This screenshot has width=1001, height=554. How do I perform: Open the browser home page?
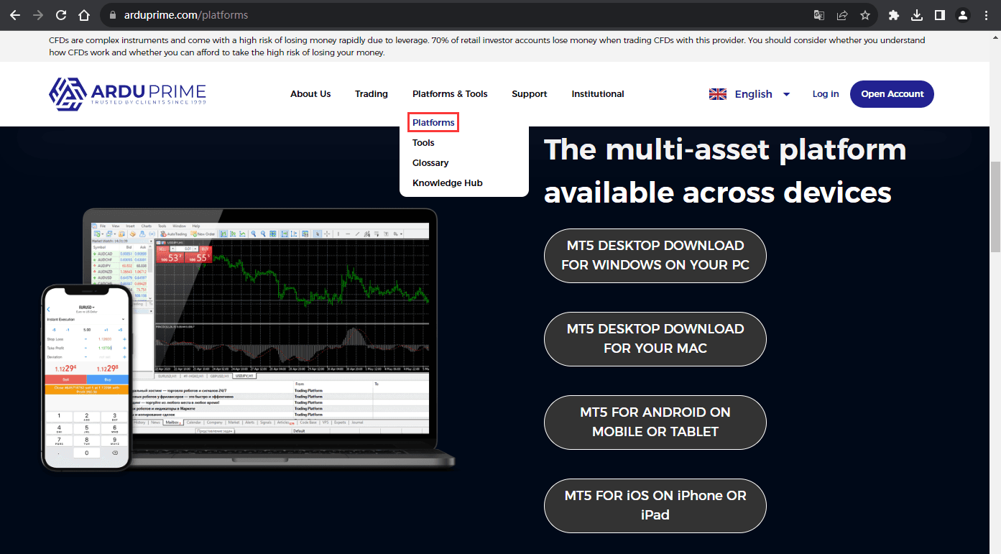coord(85,14)
